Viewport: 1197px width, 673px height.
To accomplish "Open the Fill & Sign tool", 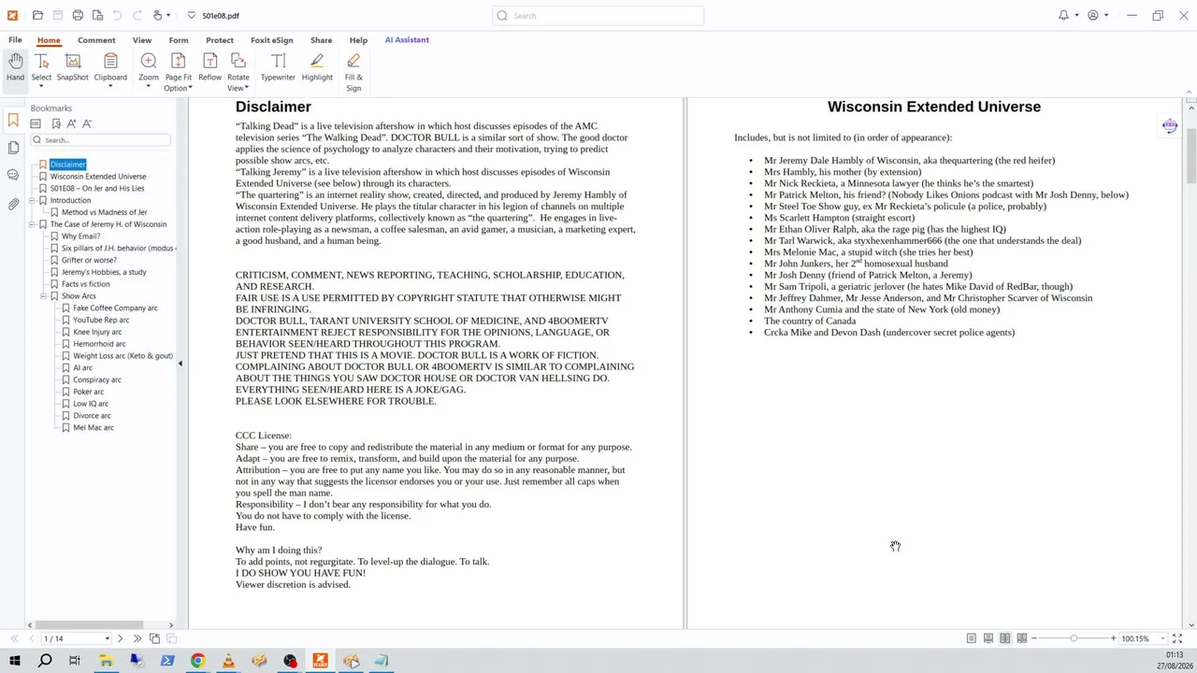I will [353, 72].
